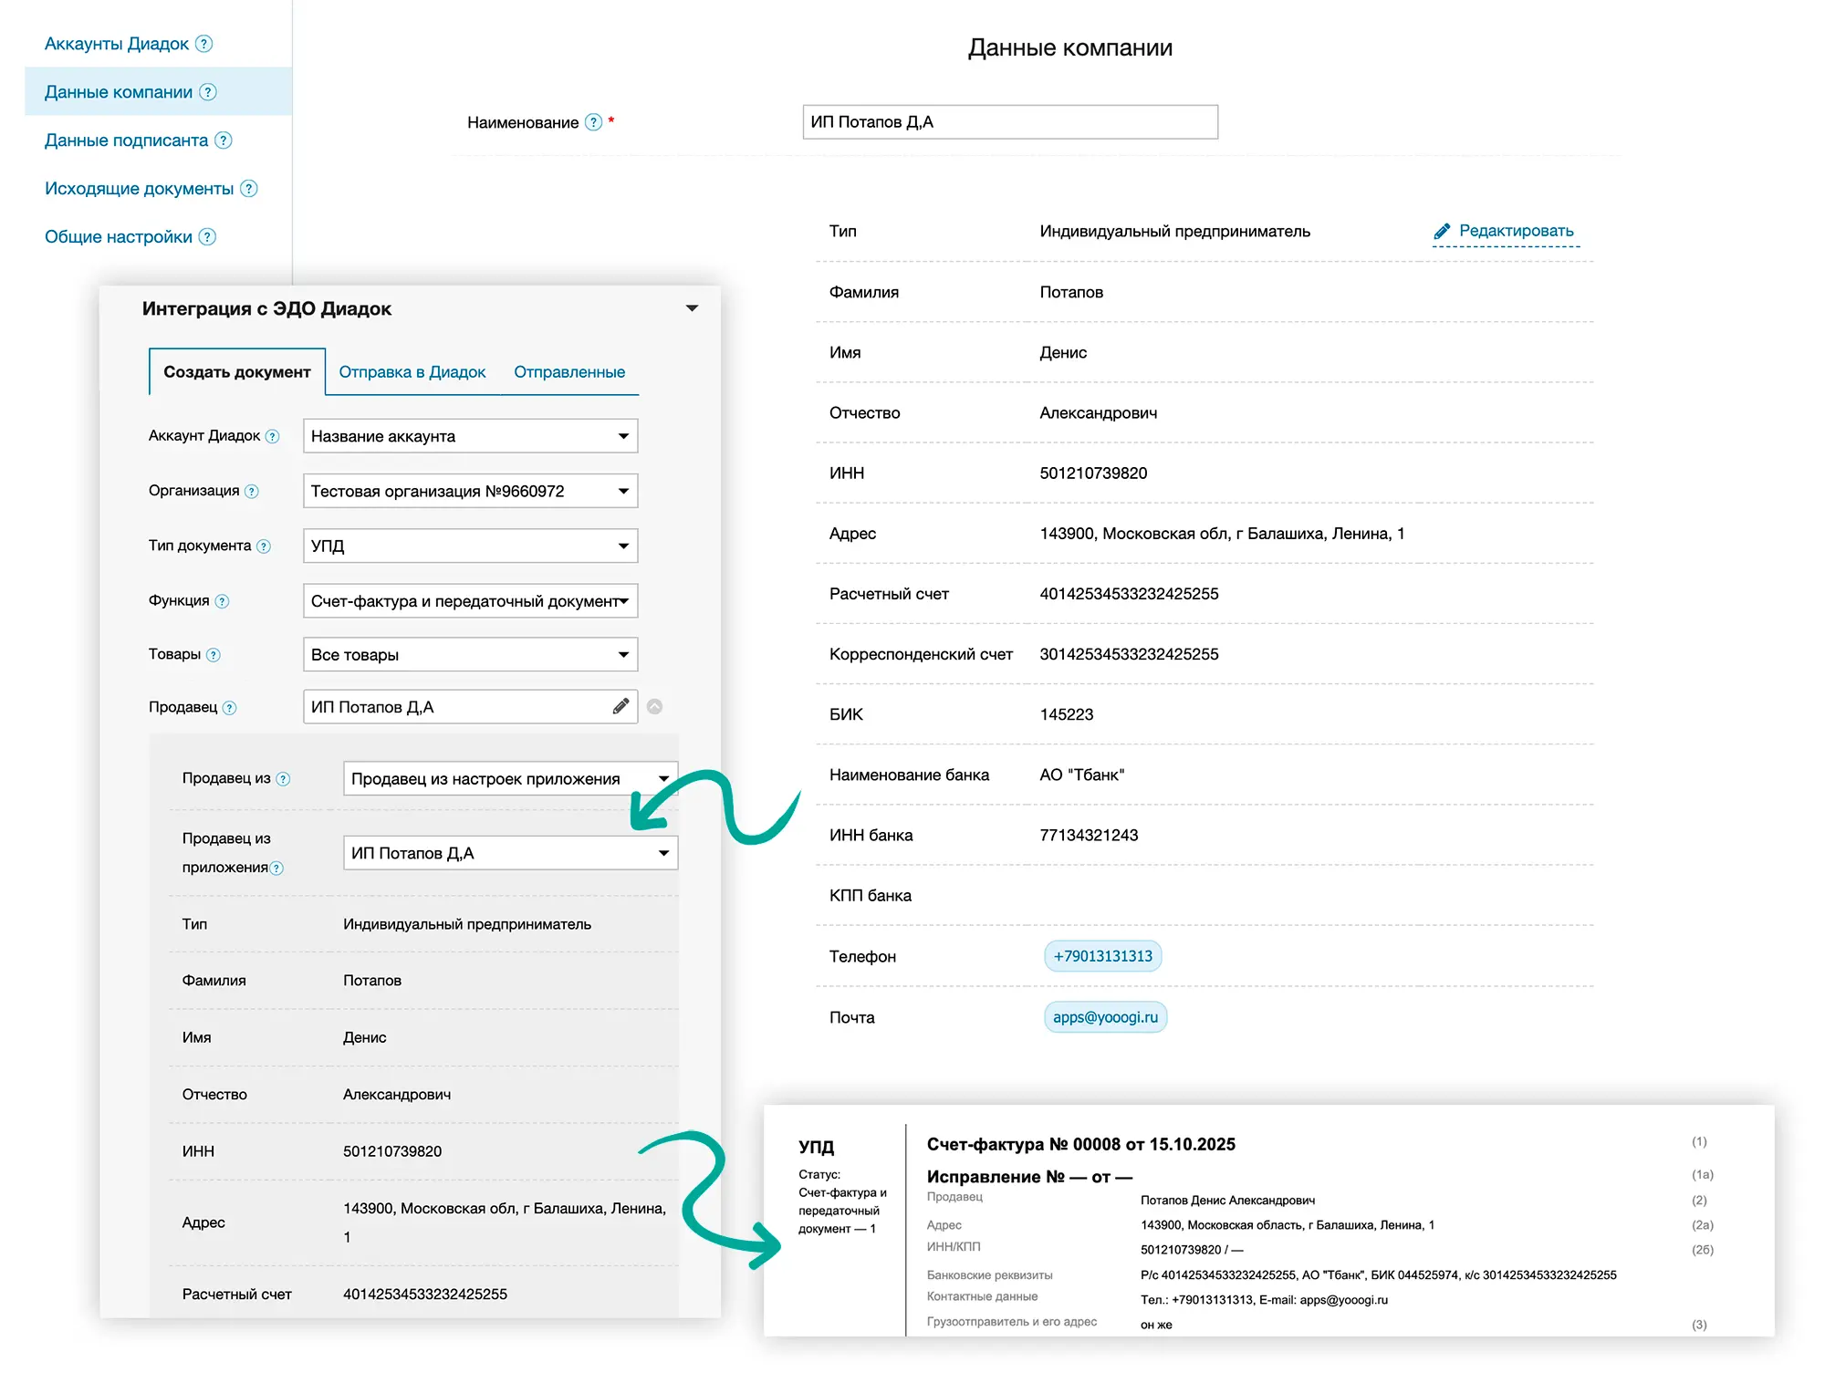Image resolution: width=1825 pixels, height=1373 pixels.
Task: Click help icon beside Функция label
Action: tap(222, 601)
